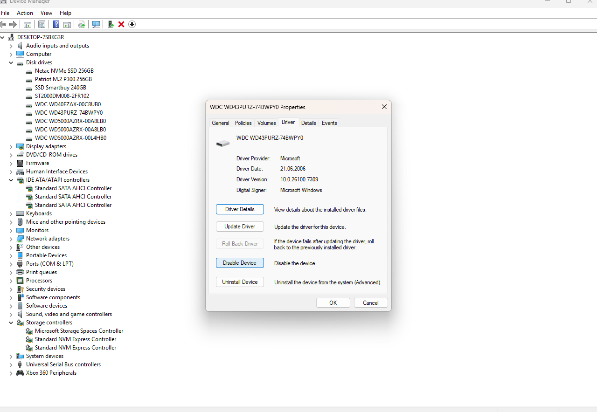This screenshot has width=597, height=412.
Task: Click the chip icon beside Firmware
Action: pos(20,163)
